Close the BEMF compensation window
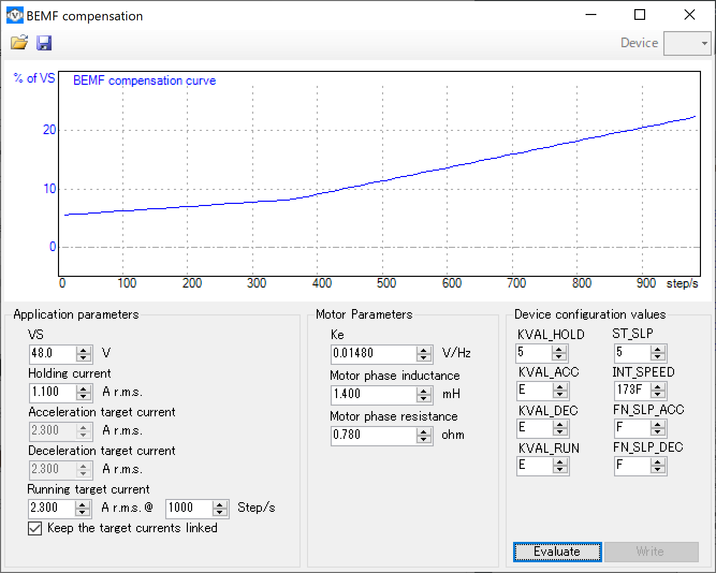Viewport: 716px width, 573px height. pos(690,15)
